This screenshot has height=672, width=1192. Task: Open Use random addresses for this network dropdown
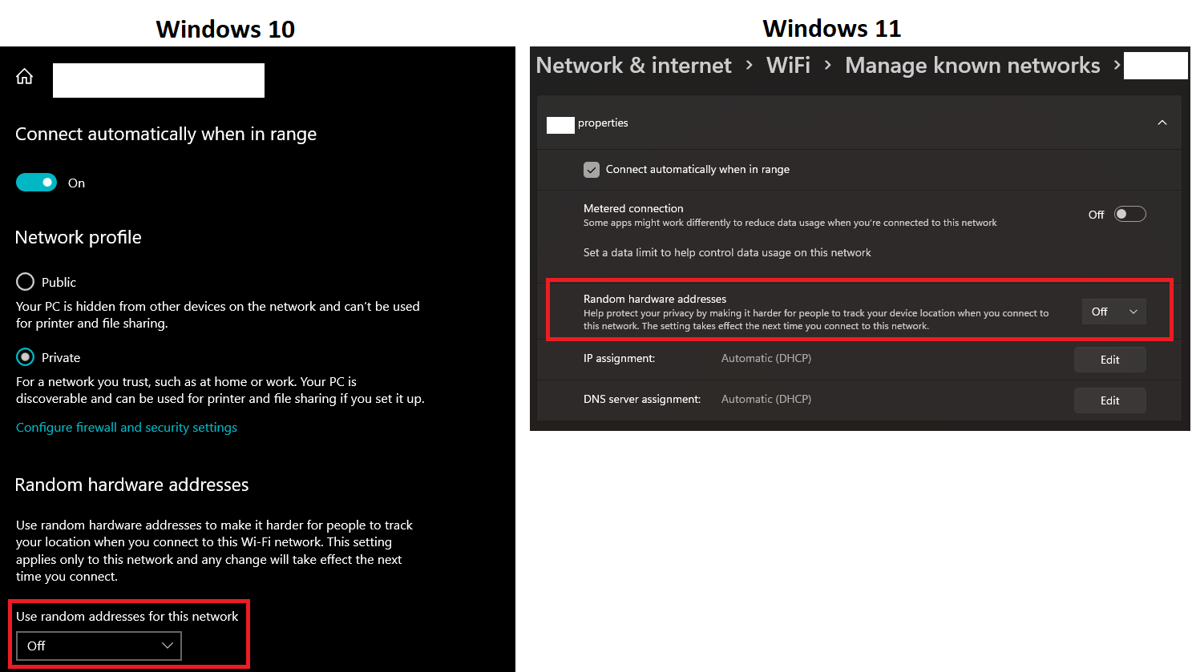pyautogui.click(x=99, y=646)
